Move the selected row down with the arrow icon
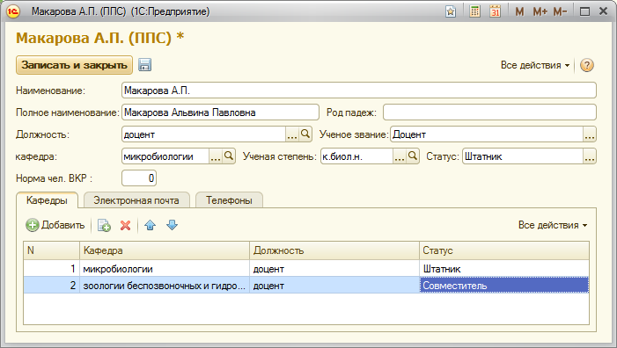Screen dimensions: 617x348 point(172,225)
